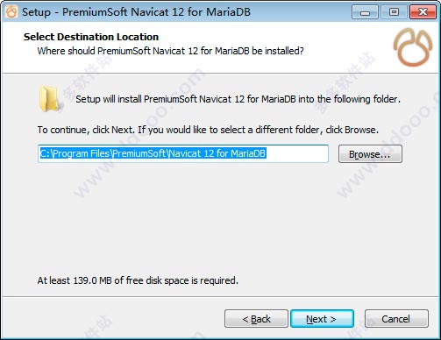Click the "Setup will install" description line
The height and width of the screenshot is (340, 441).
click(x=238, y=99)
